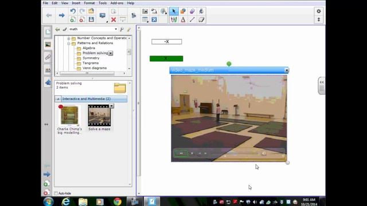Open the Solve a maze thumbnail dropdown
The image size is (367, 206).
(x=112, y=106)
